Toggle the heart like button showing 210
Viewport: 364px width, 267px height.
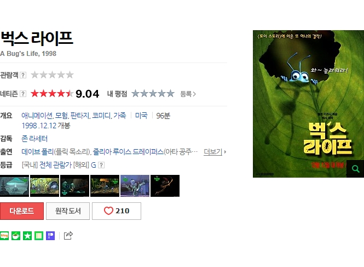coord(117,211)
